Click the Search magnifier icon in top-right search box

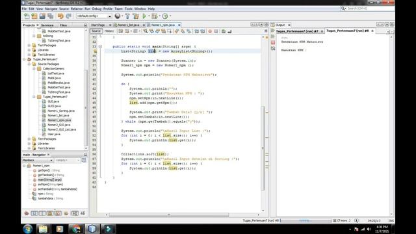coord(343,8)
